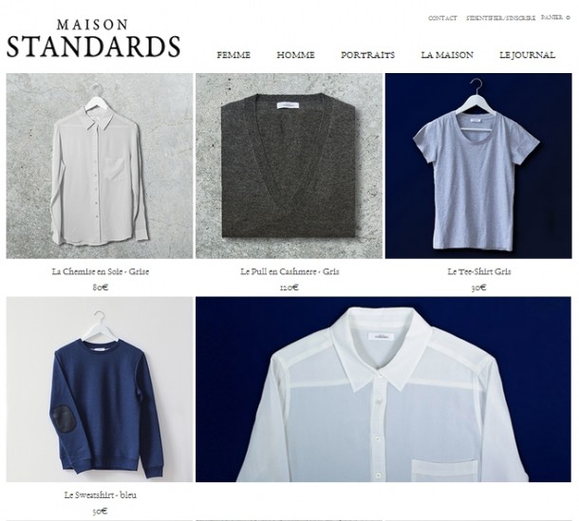Screen dimensions: 579x521
Task: Click the Maison Standards logo
Action: pos(93,39)
